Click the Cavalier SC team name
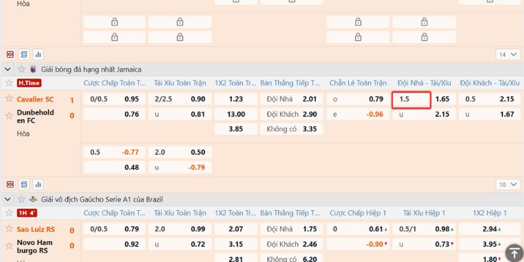Image resolution: width=524 pixels, height=262 pixels. click(35, 99)
